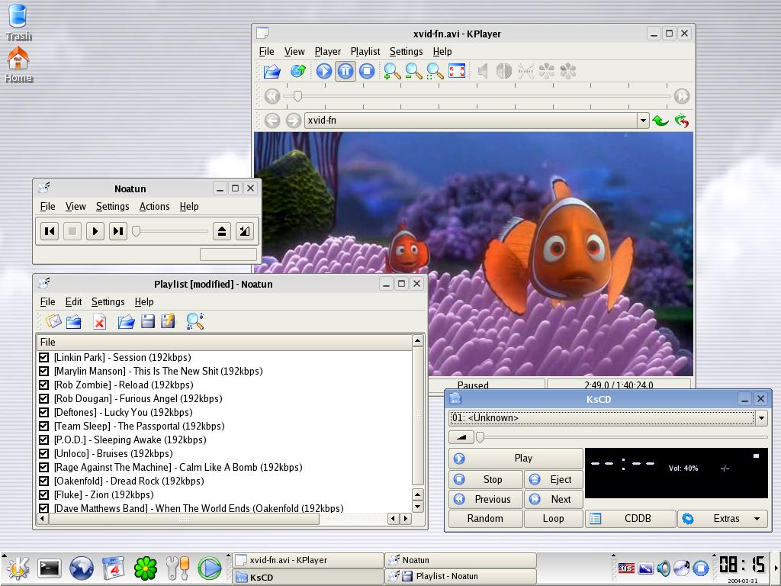
Task: Click find magnifier icon in Playlist toolbar
Action: point(194,321)
